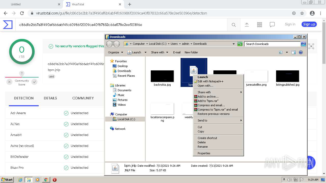Screen dimensions: 326x183
Task: Open the VirusTotal comments chat icon
Action: tap(272, 25)
